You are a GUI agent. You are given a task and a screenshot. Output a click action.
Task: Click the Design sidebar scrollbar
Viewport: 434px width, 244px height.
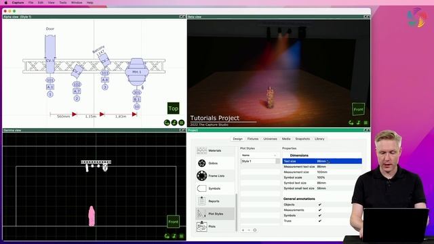click(x=237, y=212)
